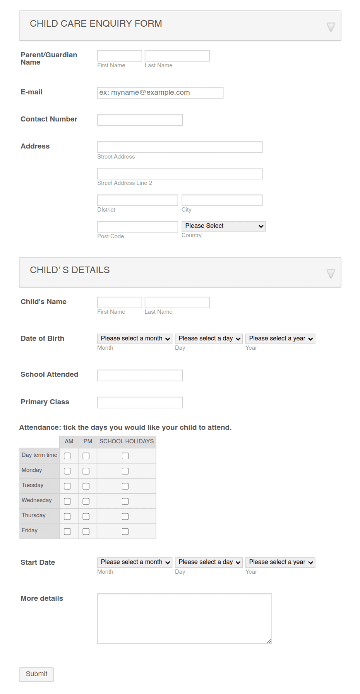Tick the Monday AM checkbox
Image resolution: width=360 pixels, height=694 pixels.
(68, 471)
